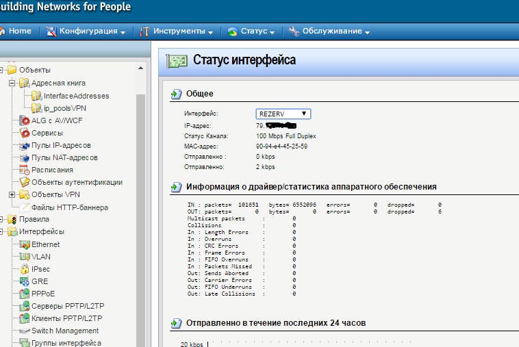This screenshot has height=347, width=519.
Task: Click the left panel vertical scrollbar
Action: coord(142,205)
